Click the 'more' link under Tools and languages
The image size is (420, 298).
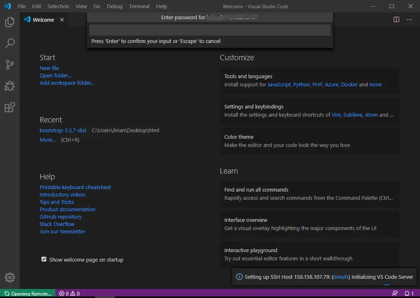point(375,84)
